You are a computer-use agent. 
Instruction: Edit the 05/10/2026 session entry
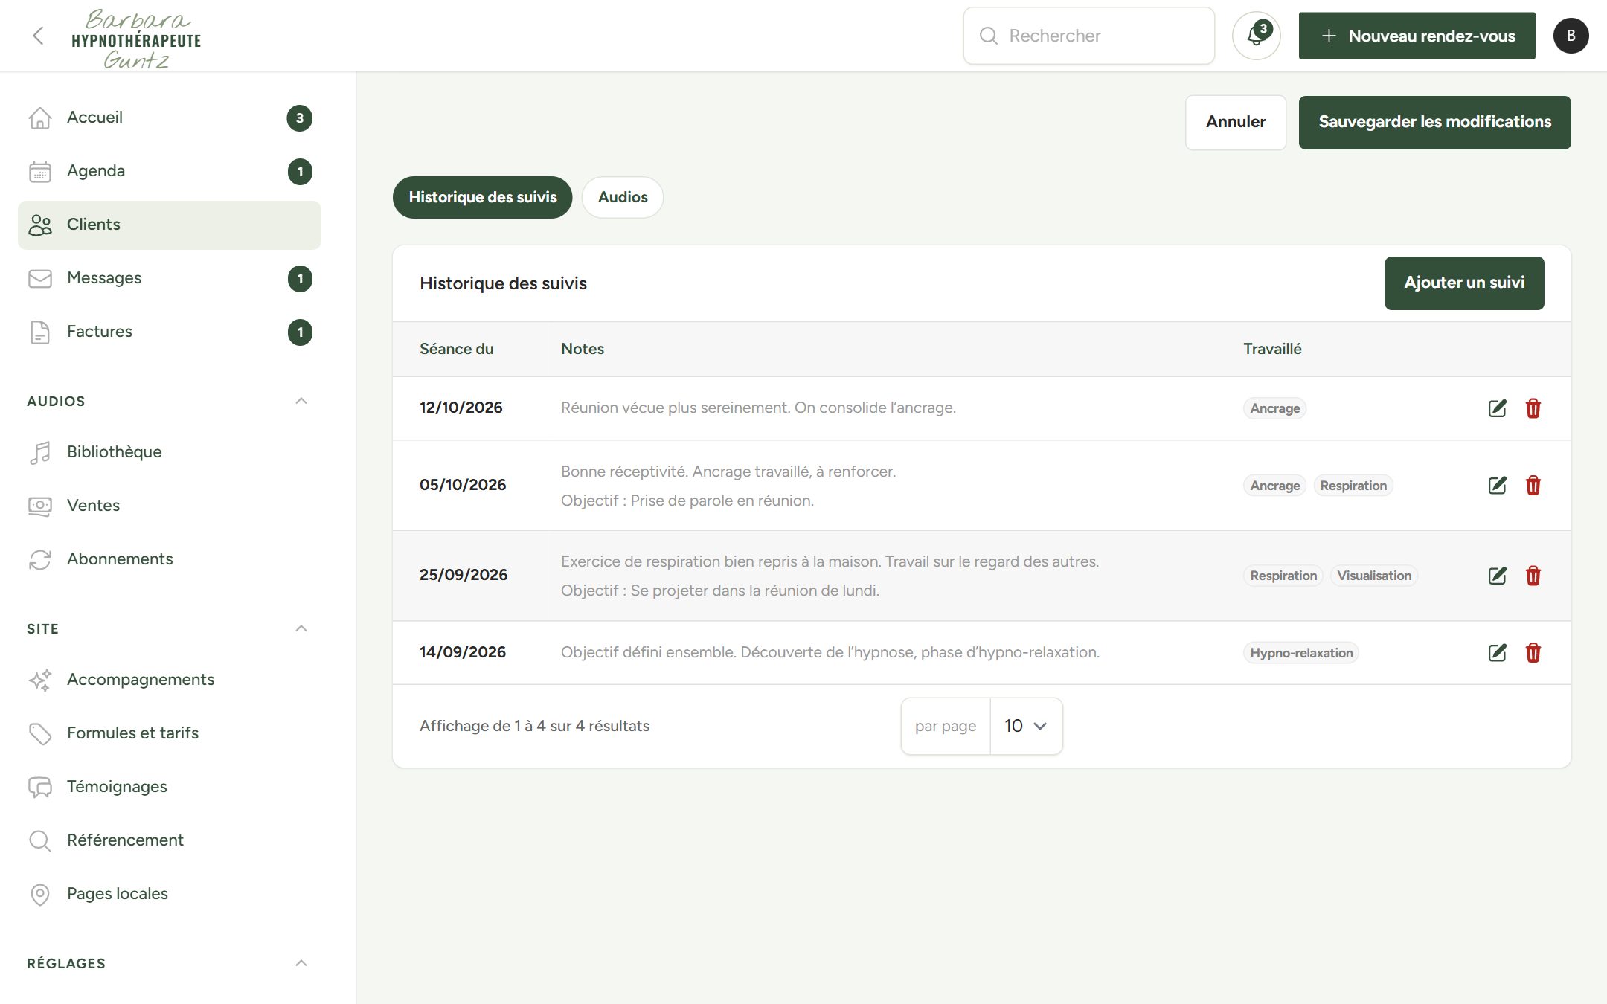1497,485
